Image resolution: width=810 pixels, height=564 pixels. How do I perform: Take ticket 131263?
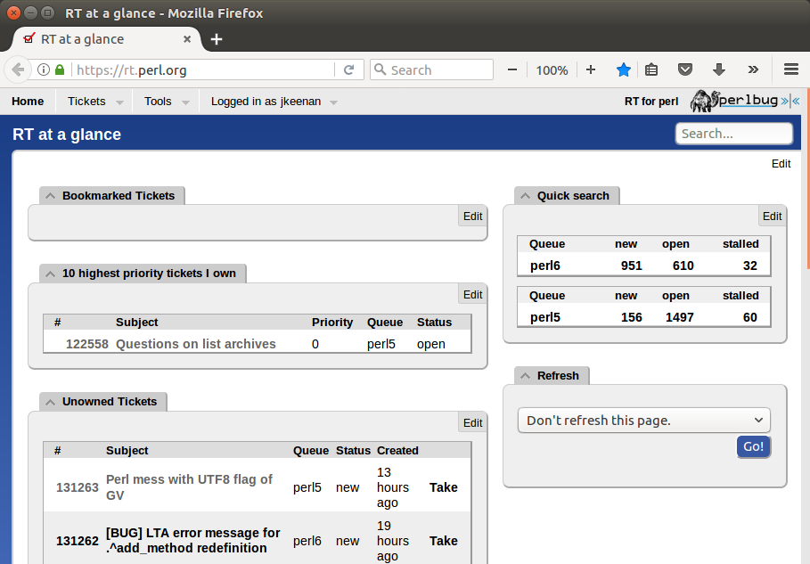pos(443,487)
